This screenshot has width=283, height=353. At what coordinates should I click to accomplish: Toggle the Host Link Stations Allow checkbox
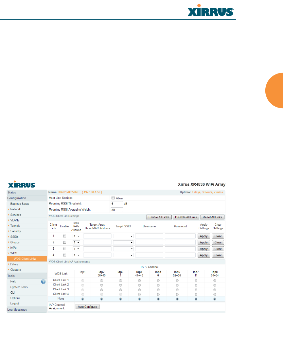113,198
